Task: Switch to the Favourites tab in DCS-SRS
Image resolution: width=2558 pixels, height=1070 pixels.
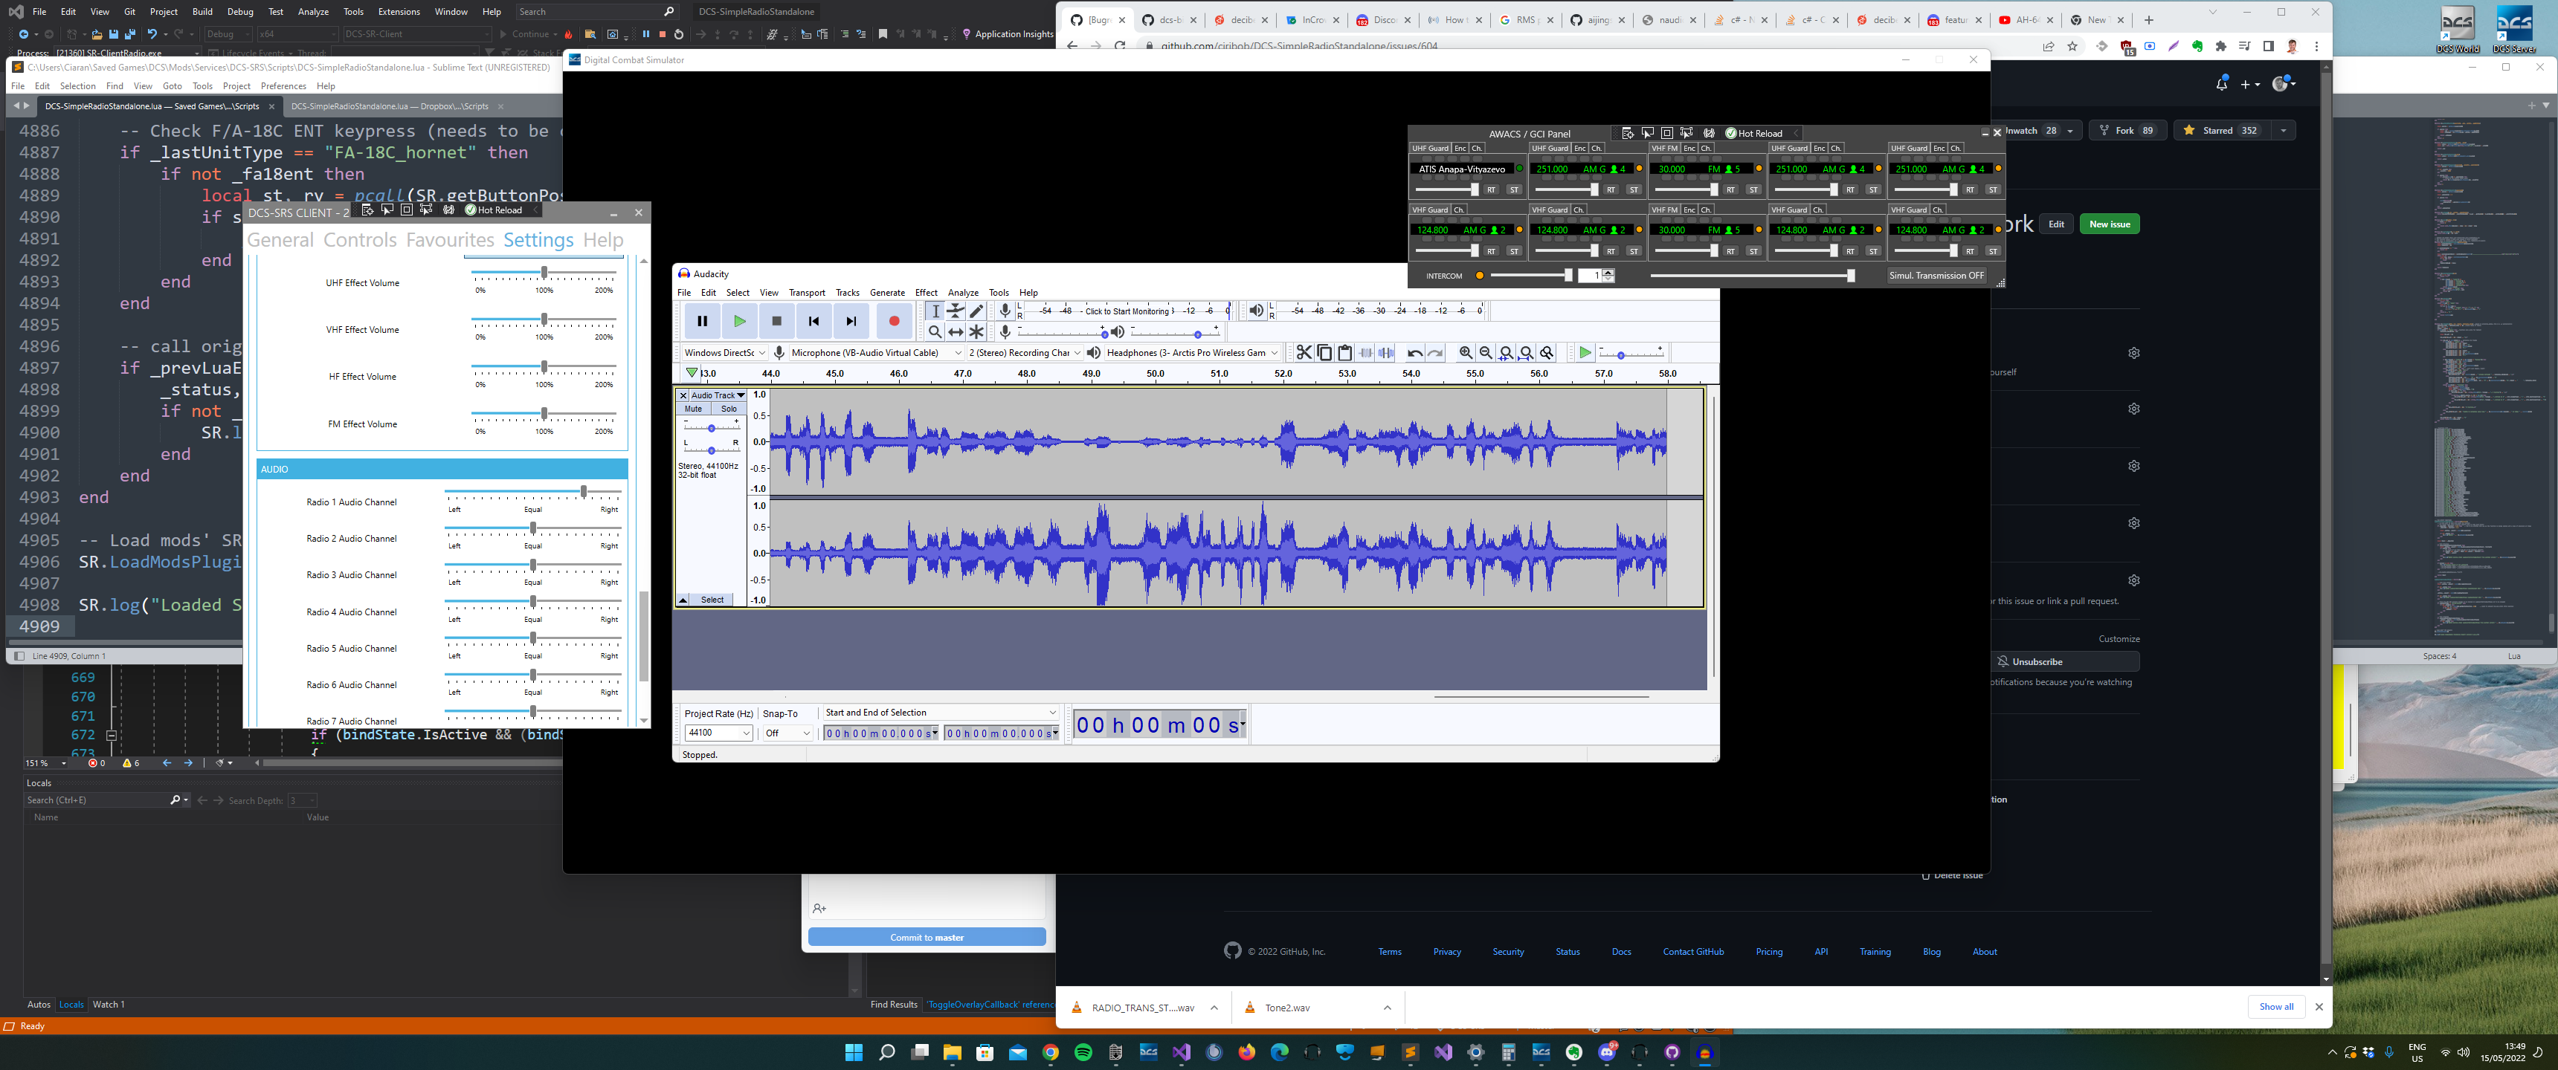Action: click(x=449, y=239)
